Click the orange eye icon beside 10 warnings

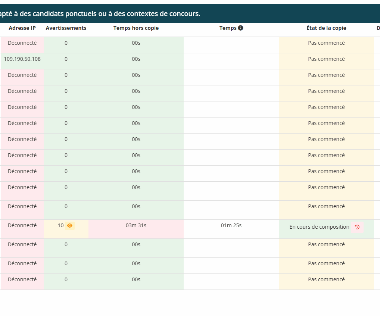point(69,225)
